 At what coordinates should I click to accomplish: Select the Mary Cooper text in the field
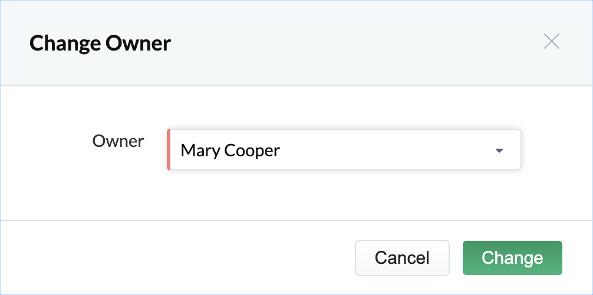tap(230, 150)
